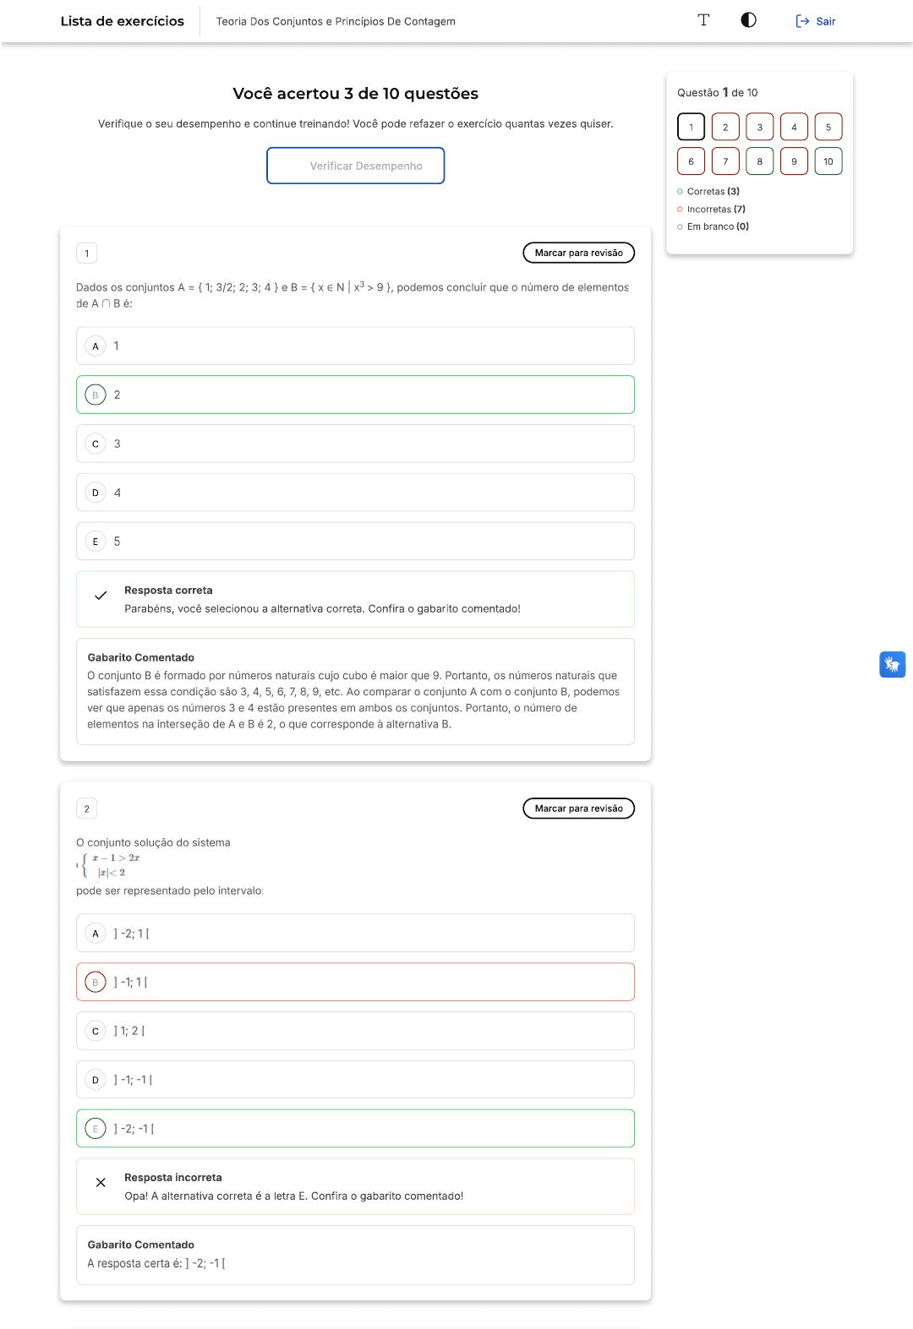Select option A radio for question 1
The height and width of the screenshot is (1329, 913).
(96, 346)
